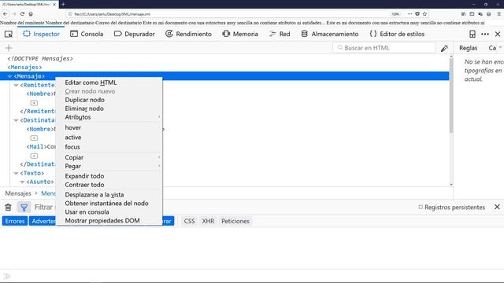This screenshot has height=283, width=504.
Task: Click the plus icon to create new node
Action: [9, 48]
